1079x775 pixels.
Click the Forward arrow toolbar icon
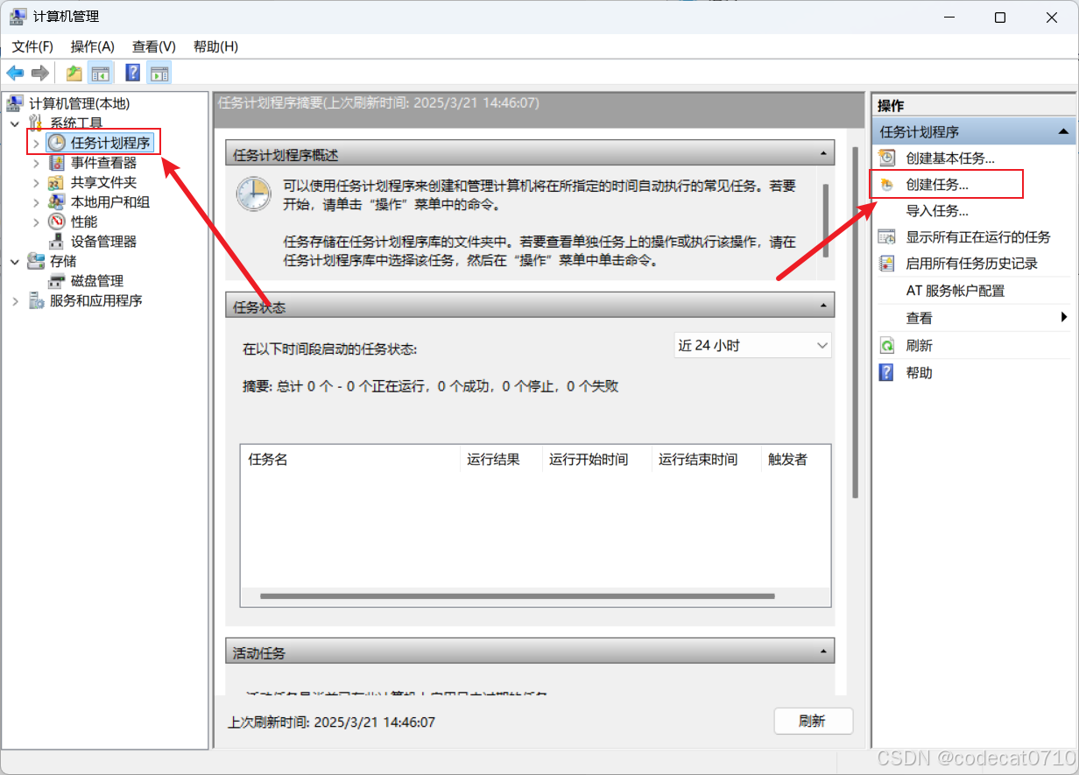(39, 73)
